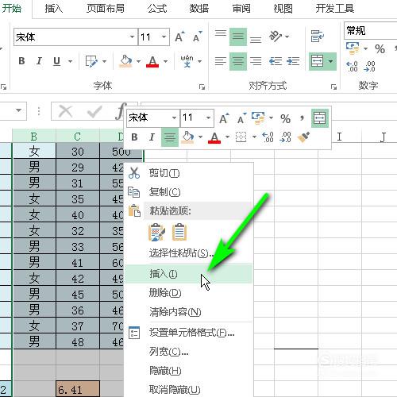Choose 取消隐藏(U) menu entry
The height and width of the screenshot is (397, 397).
coord(188,389)
